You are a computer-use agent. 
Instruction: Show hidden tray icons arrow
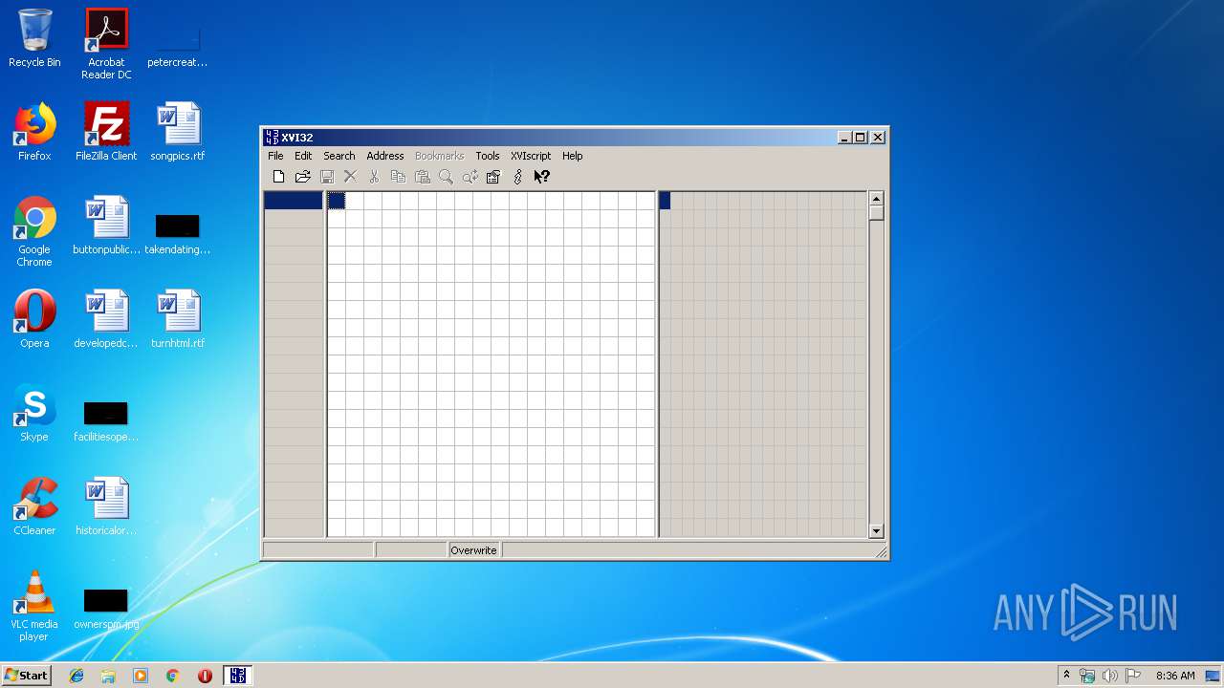coord(1066,676)
